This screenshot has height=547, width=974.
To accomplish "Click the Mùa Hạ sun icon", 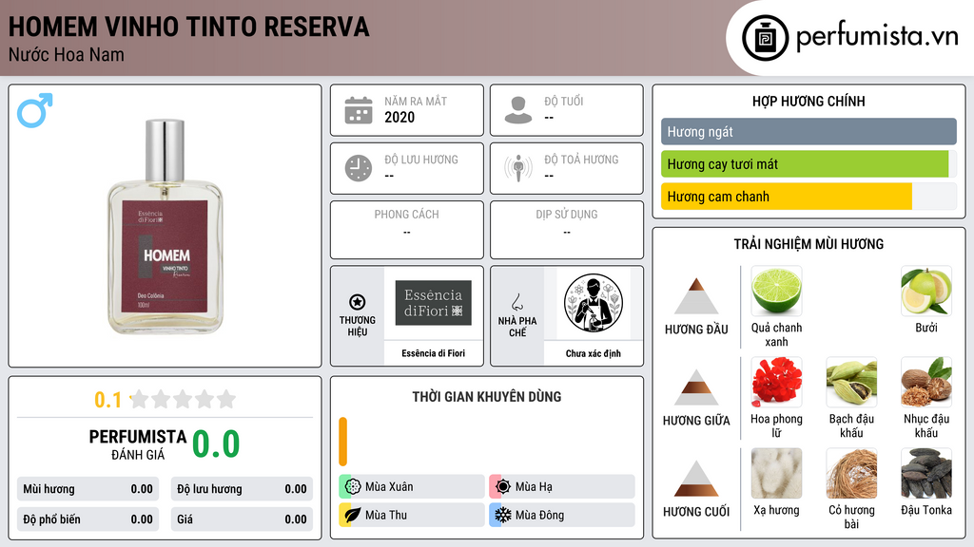I will coord(503,487).
